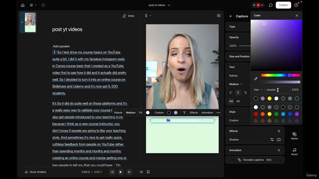
Task: Click the Translate captions button
Action: coord(255,160)
